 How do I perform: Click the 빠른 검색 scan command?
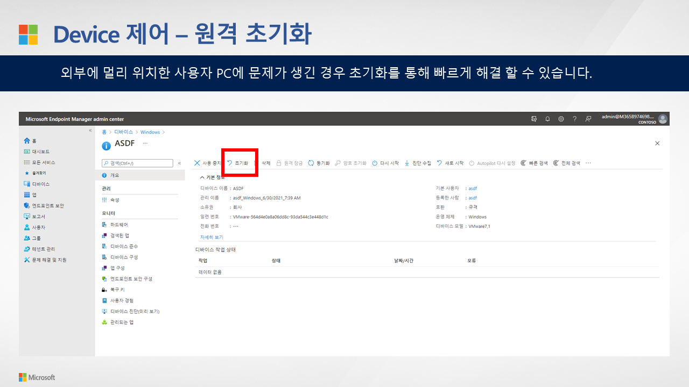[x=534, y=163]
